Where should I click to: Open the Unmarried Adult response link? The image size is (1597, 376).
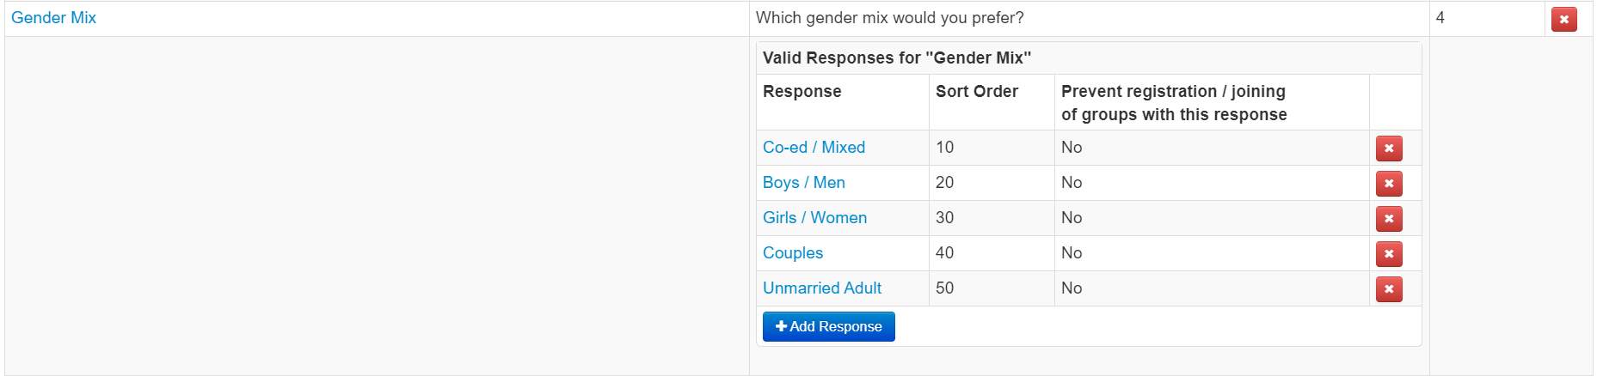822,288
